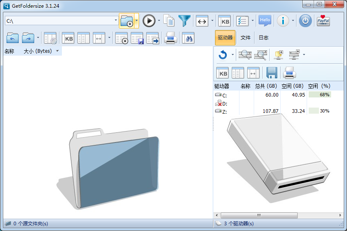Viewport: 347px width, 231px height.
Task: Open the path combo box dropdown arrow
Action: pos(116,21)
